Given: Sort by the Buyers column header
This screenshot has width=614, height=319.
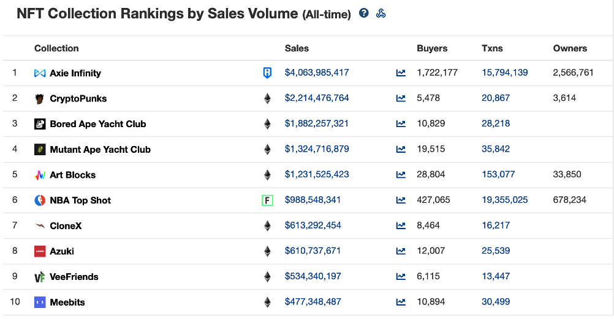Looking at the screenshot, I should [x=432, y=48].
